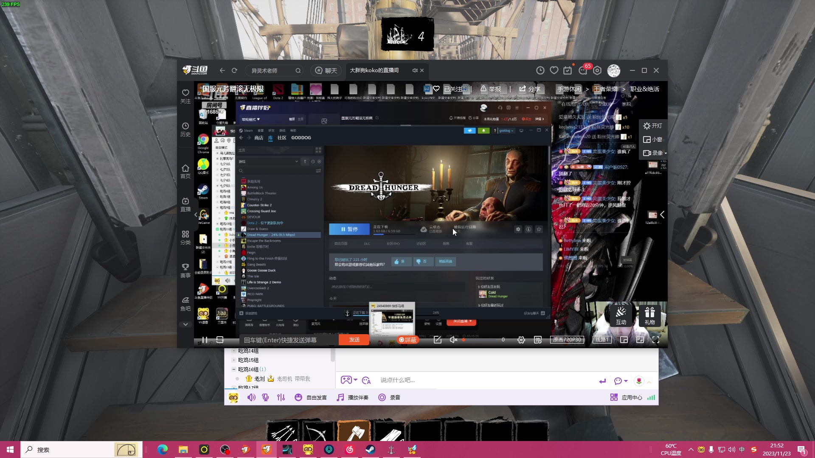The image size is (815, 458).
Task: Open the 聊天 tab
Action: [326, 70]
